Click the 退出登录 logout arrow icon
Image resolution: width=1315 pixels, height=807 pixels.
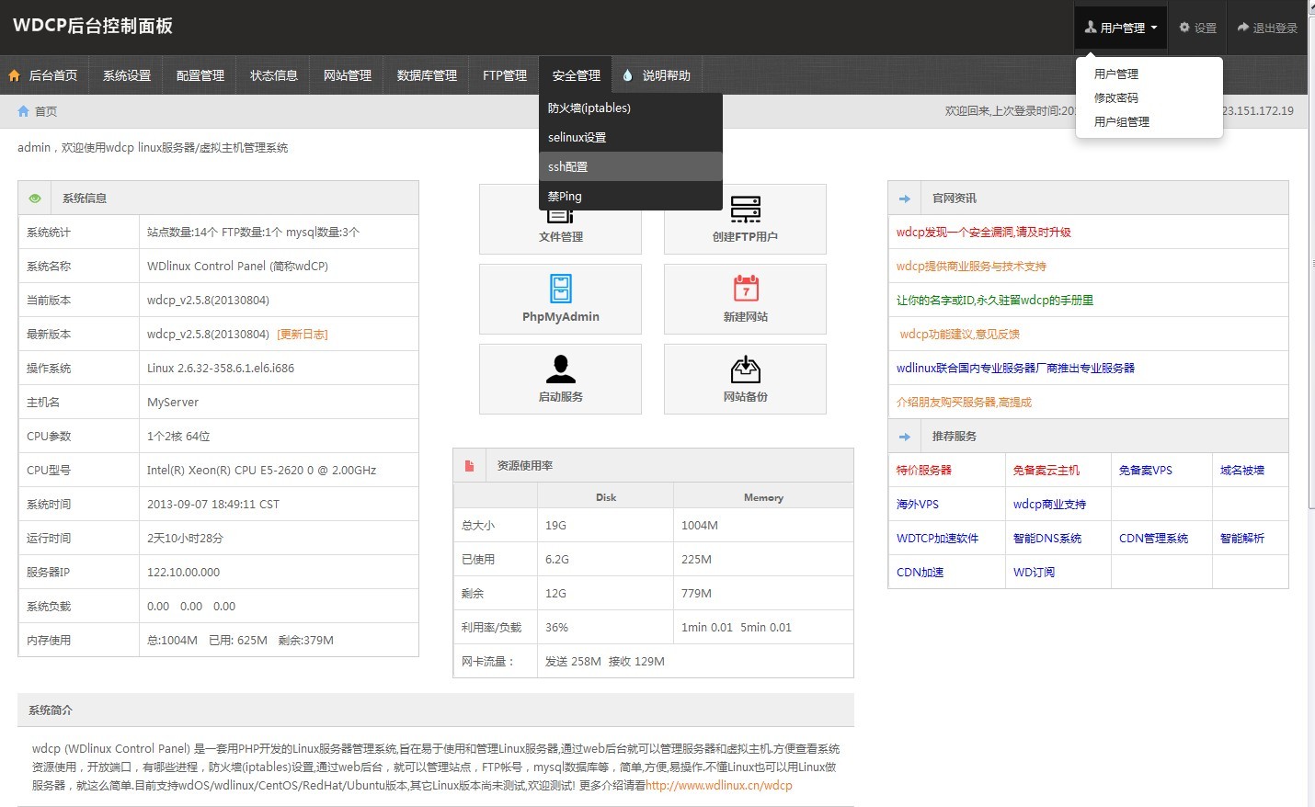pyautogui.click(x=1242, y=28)
